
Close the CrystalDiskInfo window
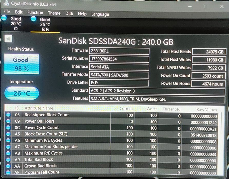222,6
